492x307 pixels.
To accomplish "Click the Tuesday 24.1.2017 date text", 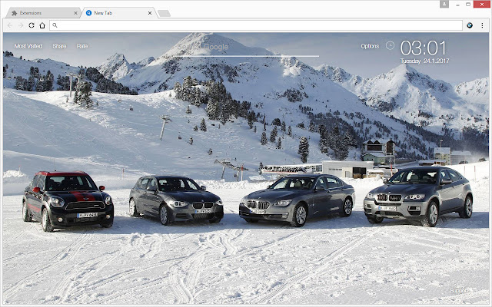I will (x=425, y=61).
